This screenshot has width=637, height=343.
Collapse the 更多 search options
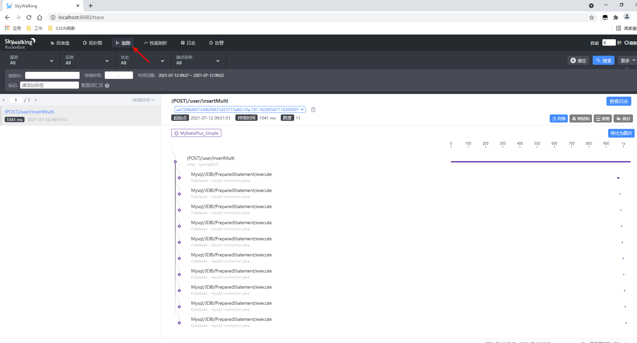627,60
